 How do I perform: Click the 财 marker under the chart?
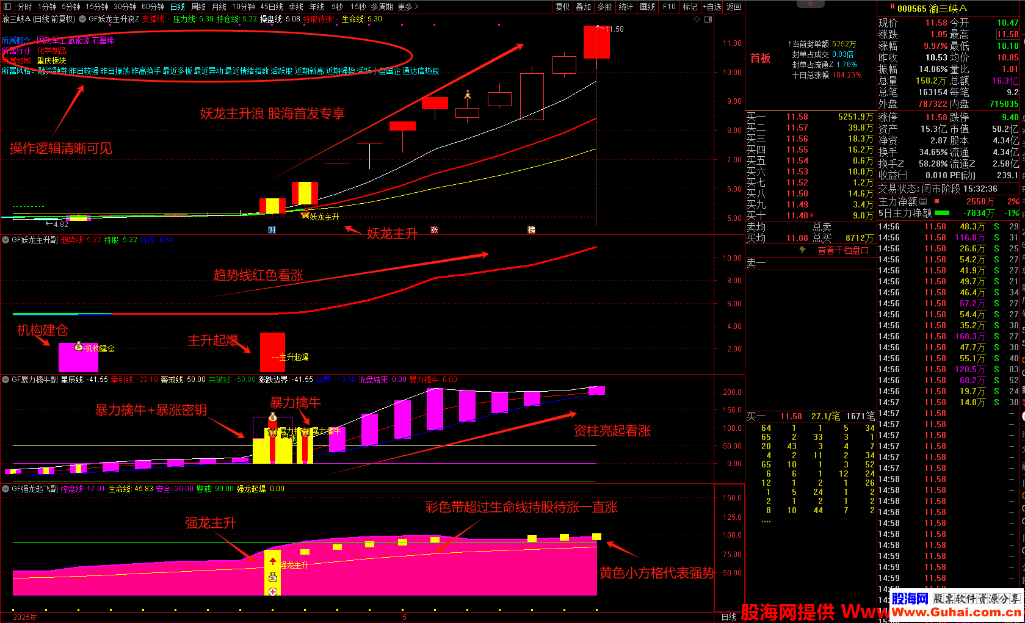[x=272, y=230]
